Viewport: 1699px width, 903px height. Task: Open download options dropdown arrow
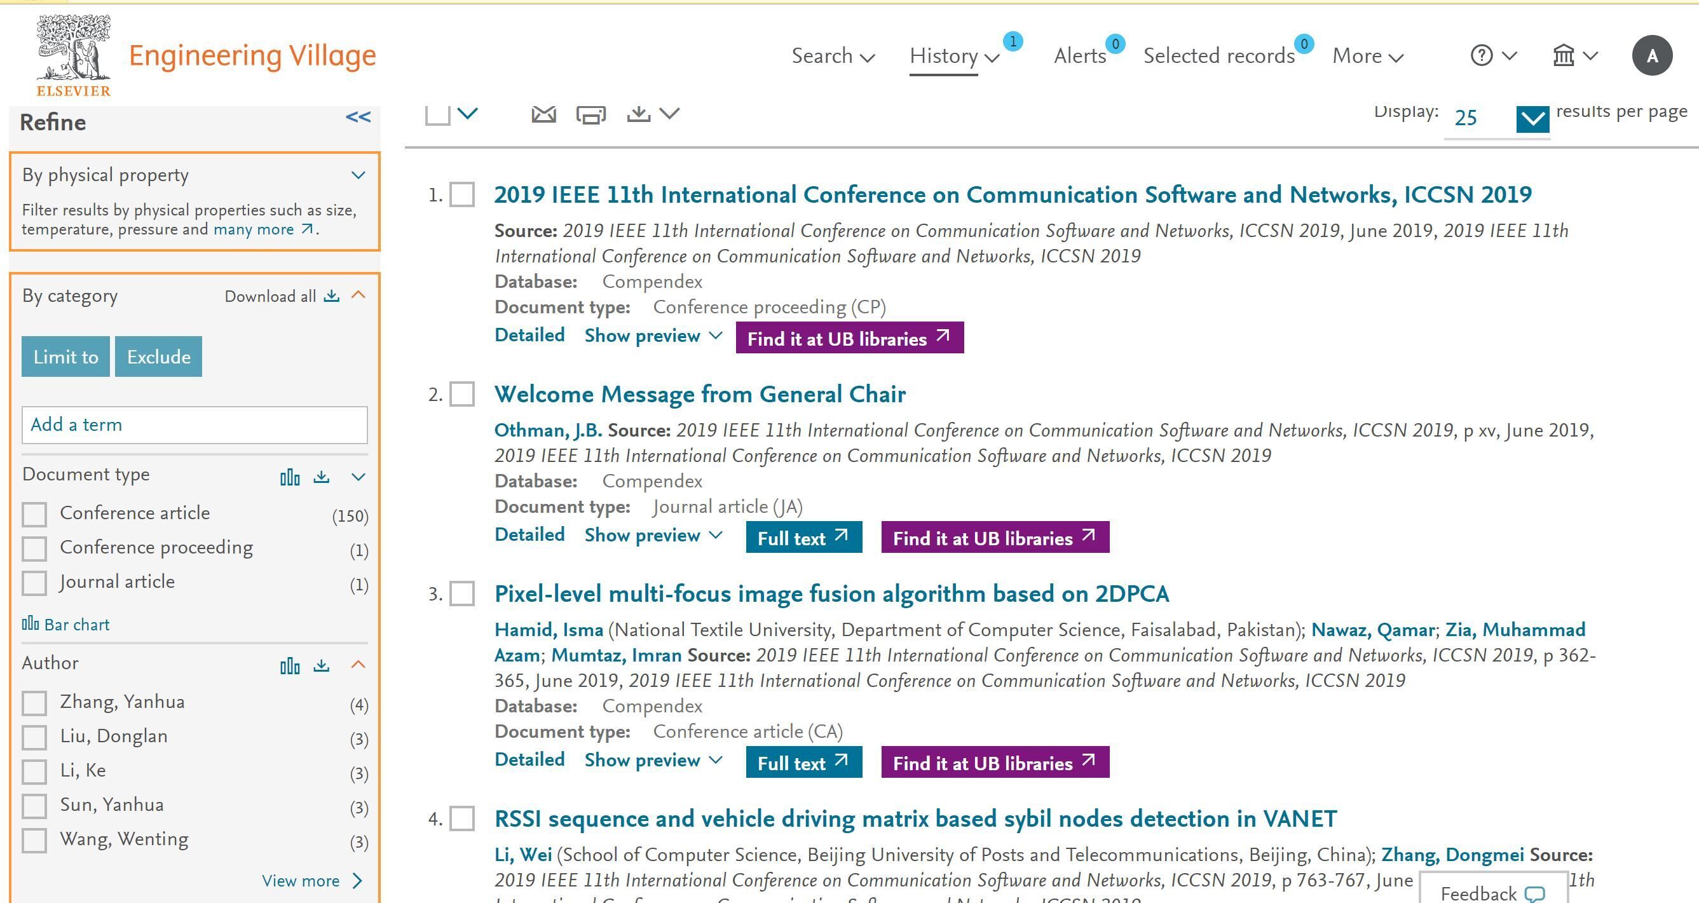669,114
